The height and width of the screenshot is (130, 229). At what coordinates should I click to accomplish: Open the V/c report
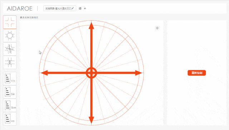pos(10,78)
